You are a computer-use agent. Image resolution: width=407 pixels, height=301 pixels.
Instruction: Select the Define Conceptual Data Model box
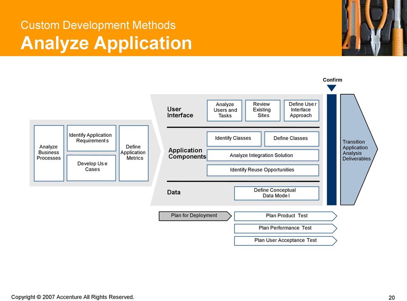click(x=276, y=193)
